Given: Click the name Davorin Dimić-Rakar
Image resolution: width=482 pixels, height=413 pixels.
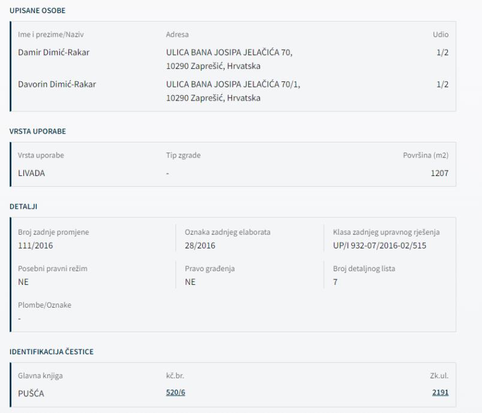Looking at the screenshot, I should tap(57, 84).
